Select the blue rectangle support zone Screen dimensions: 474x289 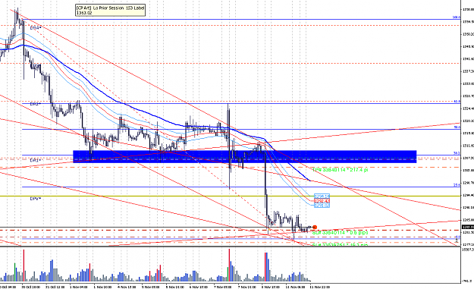pyautogui.click(x=245, y=156)
